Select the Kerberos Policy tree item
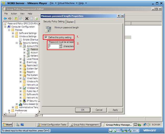Image resolution: width=165 pixels, height=134 pixels. tap(34, 56)
